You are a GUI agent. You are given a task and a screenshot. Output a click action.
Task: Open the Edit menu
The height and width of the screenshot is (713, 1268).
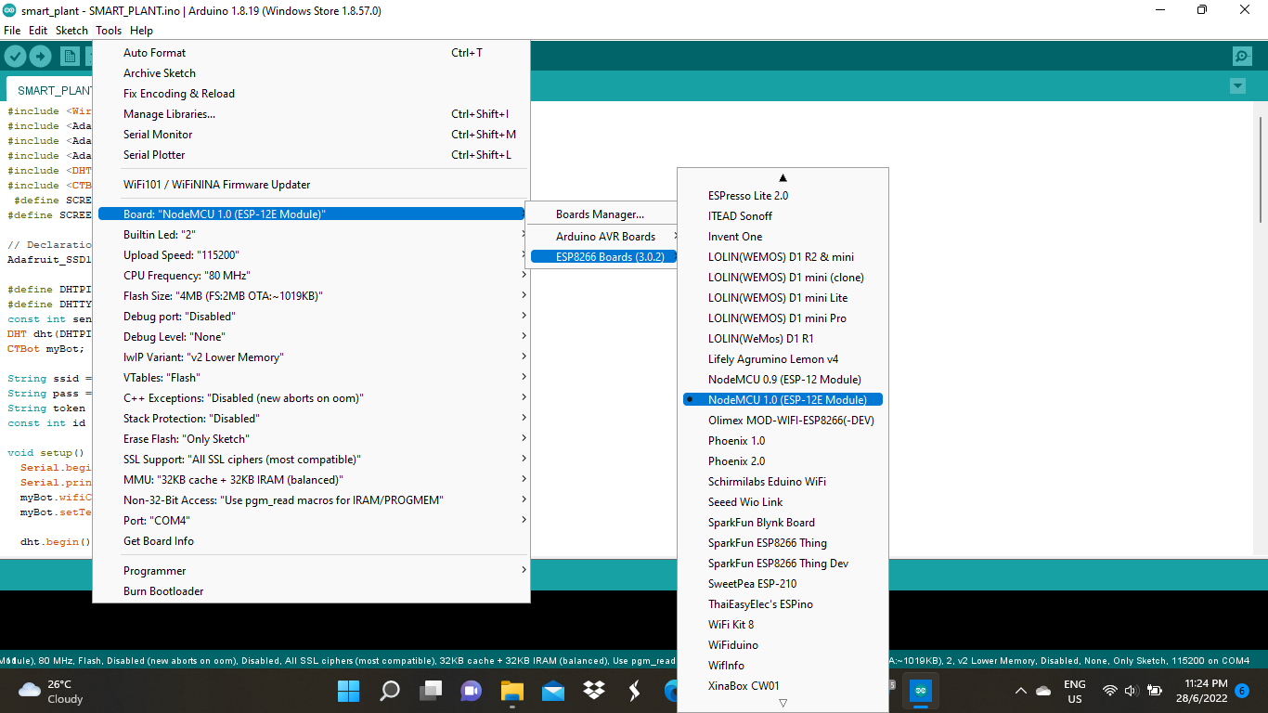38,31
